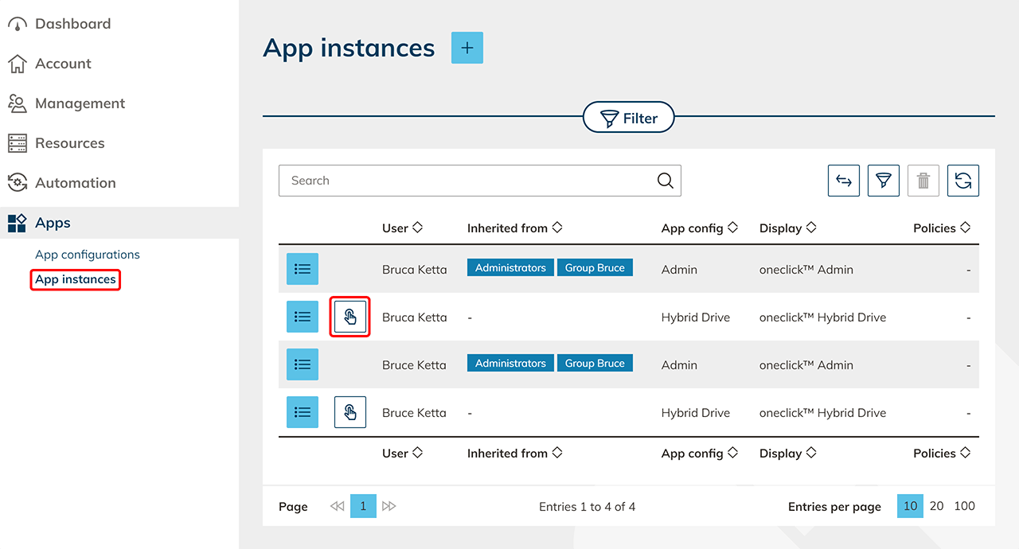
Task: Click the refresh icon above the table
Action: point(962,181)
